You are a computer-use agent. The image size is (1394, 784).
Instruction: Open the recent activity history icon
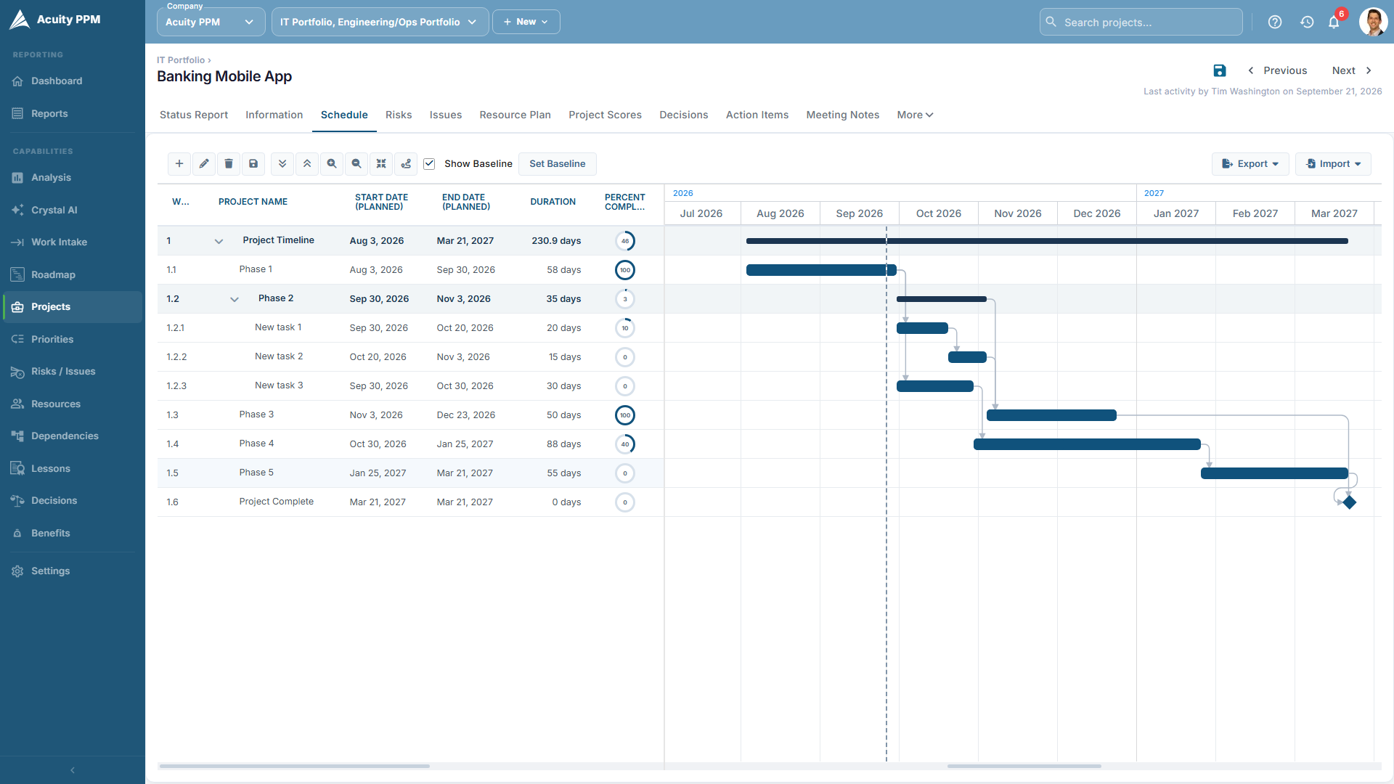[1307, 22]
